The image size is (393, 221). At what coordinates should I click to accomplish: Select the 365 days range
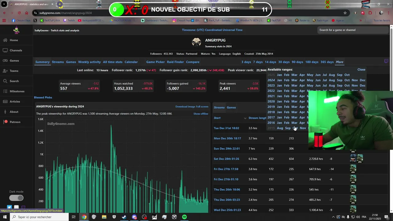(x=327, y=62)
